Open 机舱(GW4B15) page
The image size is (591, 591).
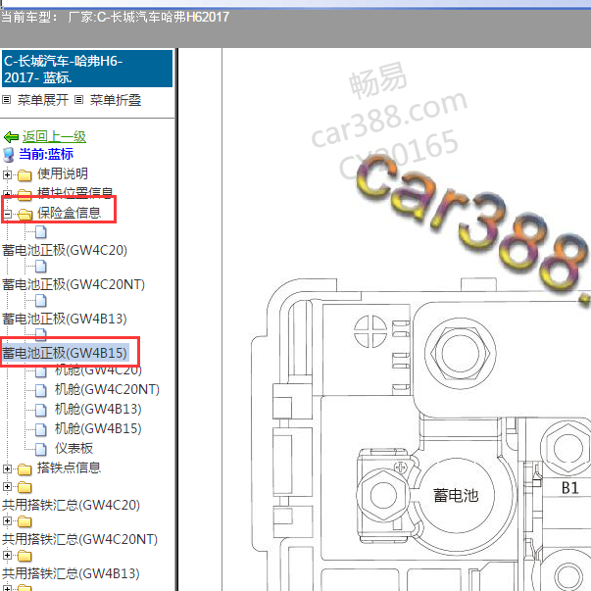98,428
